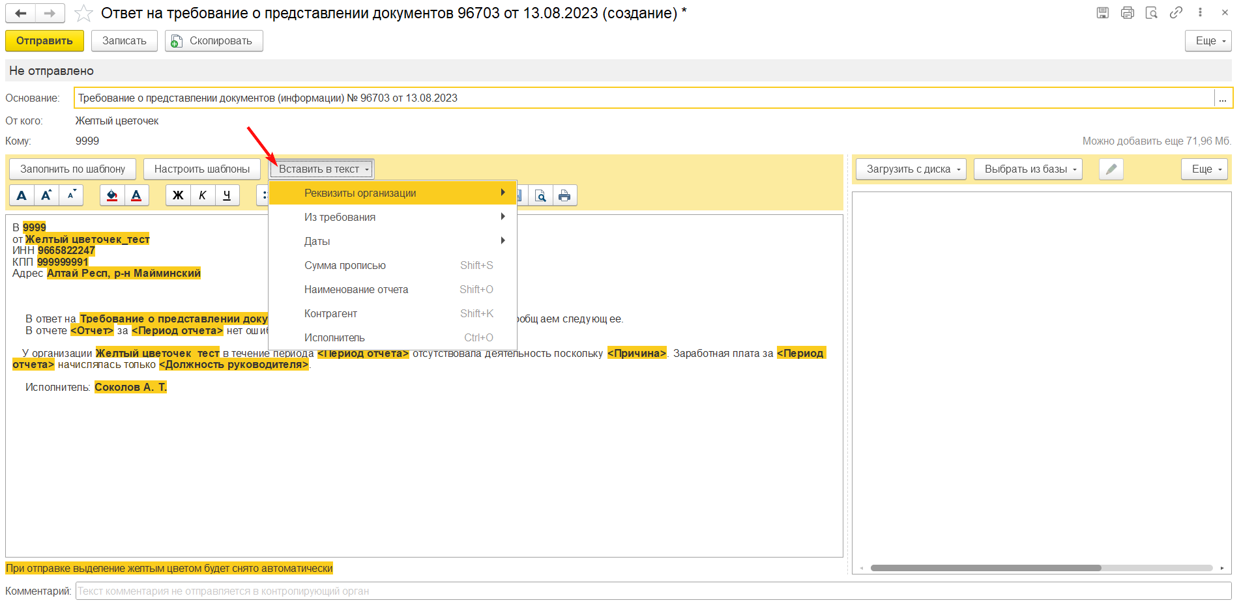Collapse Вставить в текст dropdown
The image size is (1241, 609).
point(321,169)
